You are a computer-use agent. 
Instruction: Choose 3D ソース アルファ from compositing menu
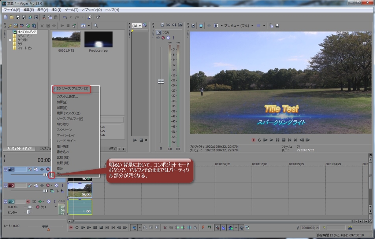(x=72, y=89)
